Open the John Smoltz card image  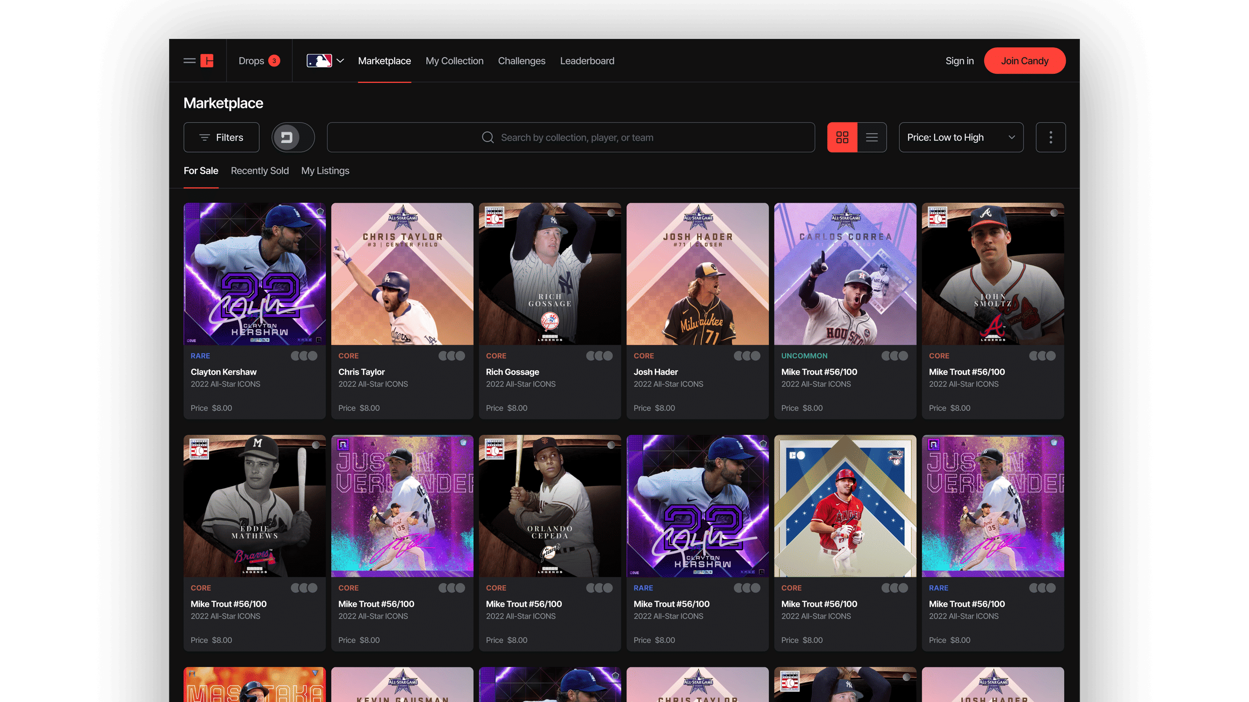pyautogui.click(x=993, y=274)
